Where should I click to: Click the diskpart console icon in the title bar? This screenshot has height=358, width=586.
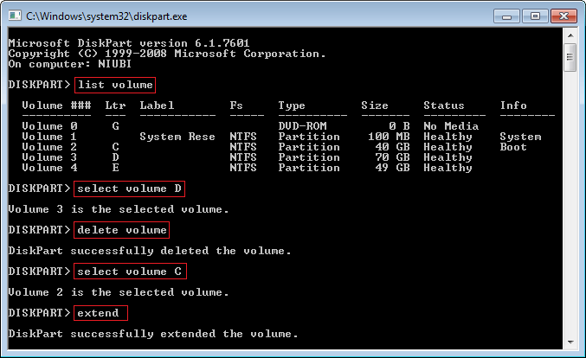14,15
